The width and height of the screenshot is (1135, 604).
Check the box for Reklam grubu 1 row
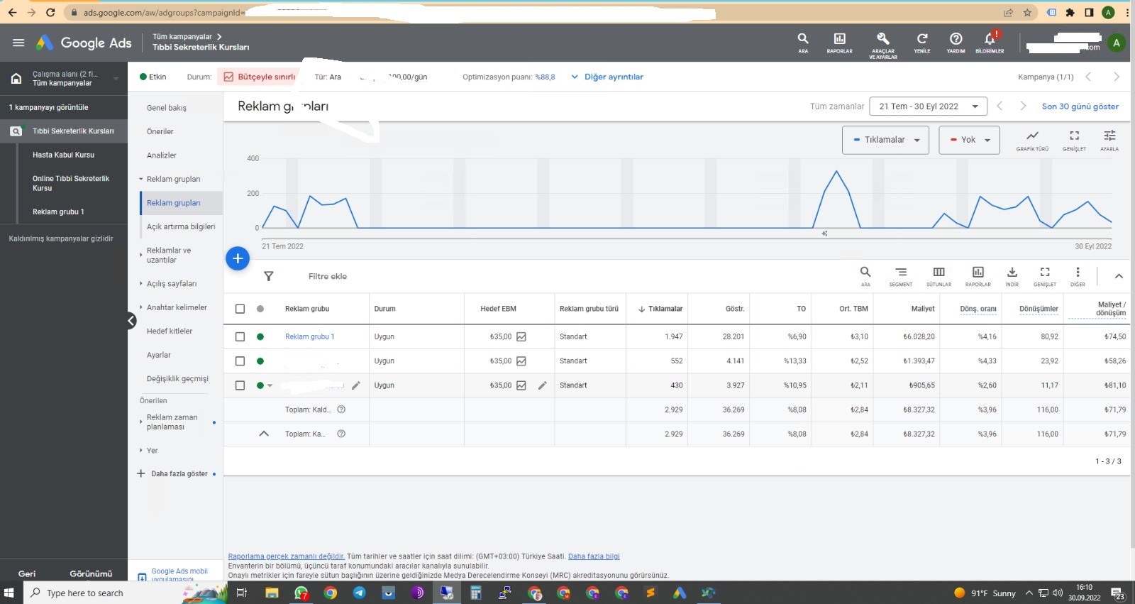pos(240,337)
